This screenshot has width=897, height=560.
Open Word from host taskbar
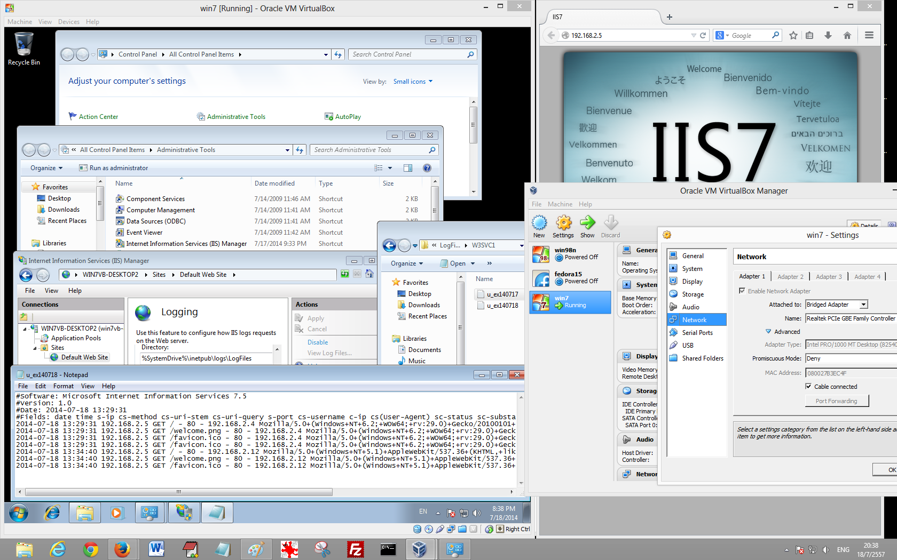click(156, 549)
